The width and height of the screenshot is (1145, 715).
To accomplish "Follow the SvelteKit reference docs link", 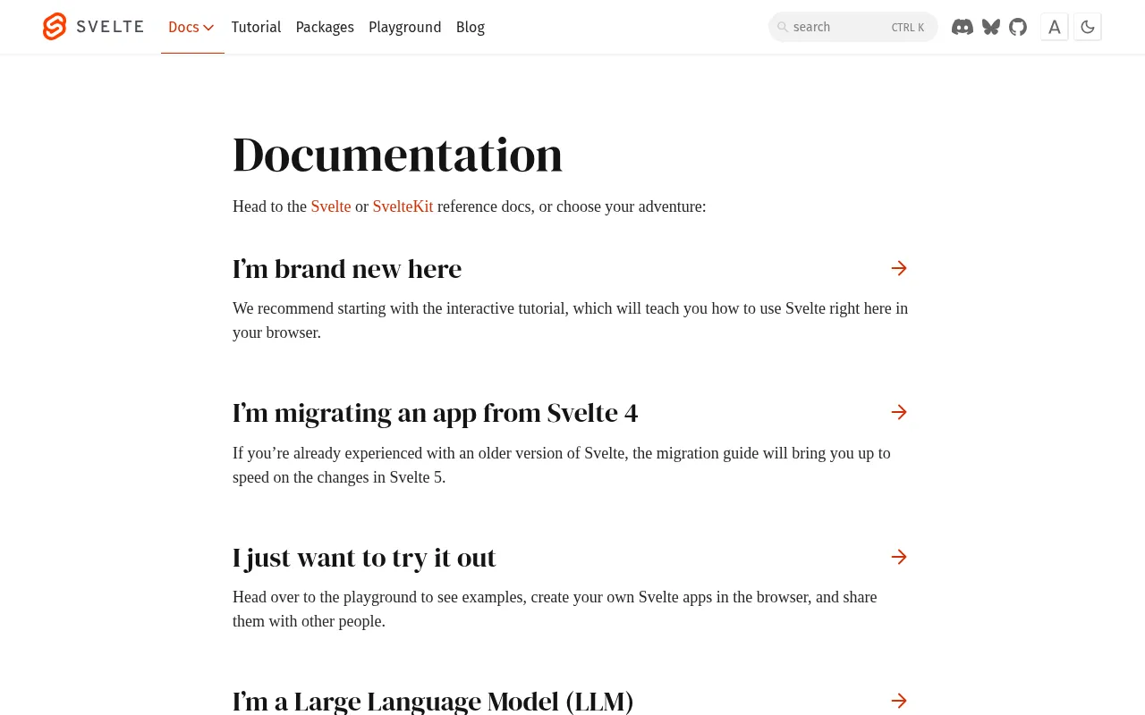I will pyautogui.click(x=403, y=206).
